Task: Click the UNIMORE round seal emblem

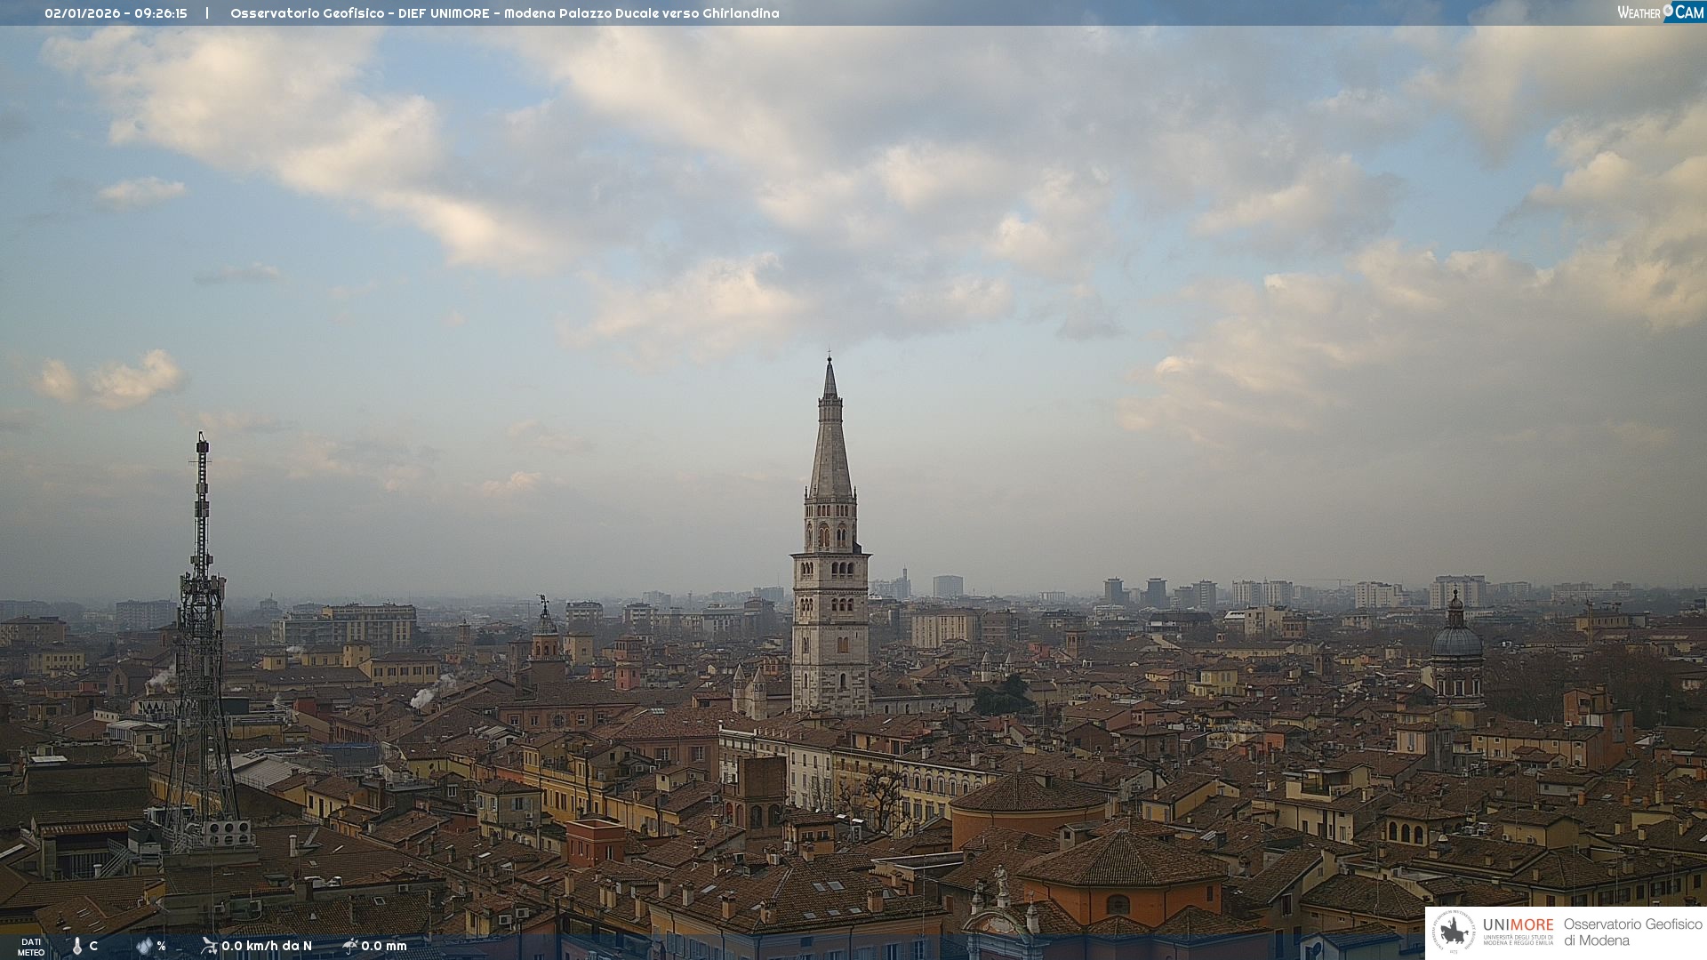Action: tap(1454, 932)
